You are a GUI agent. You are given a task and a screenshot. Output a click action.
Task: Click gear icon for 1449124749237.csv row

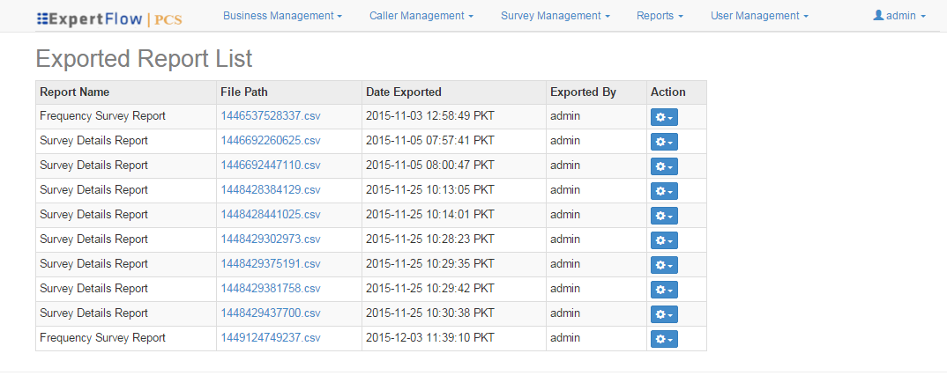(664, 339)
